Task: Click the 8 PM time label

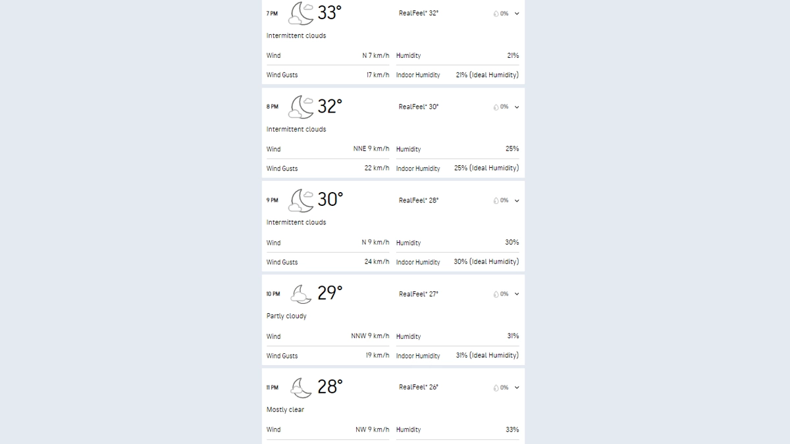Action: click(272, 107)
